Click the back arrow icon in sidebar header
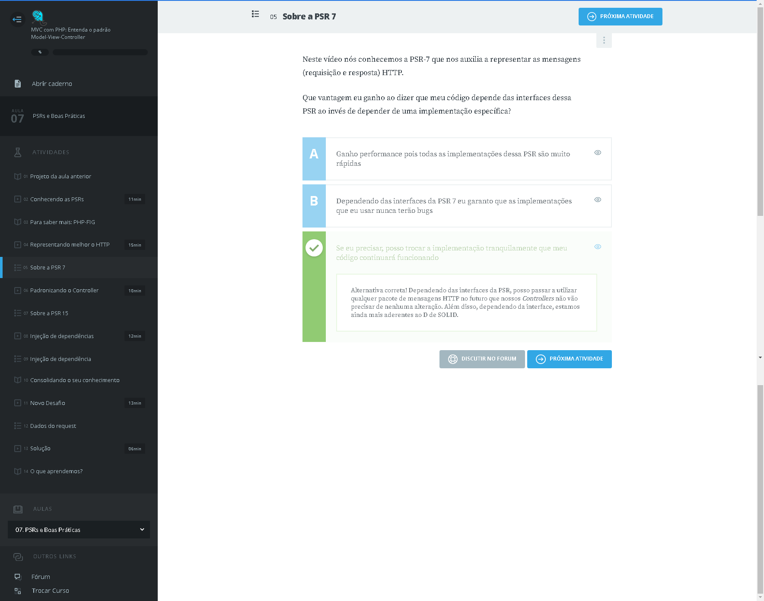Screen dimensions: 764x601 (17, 19)
